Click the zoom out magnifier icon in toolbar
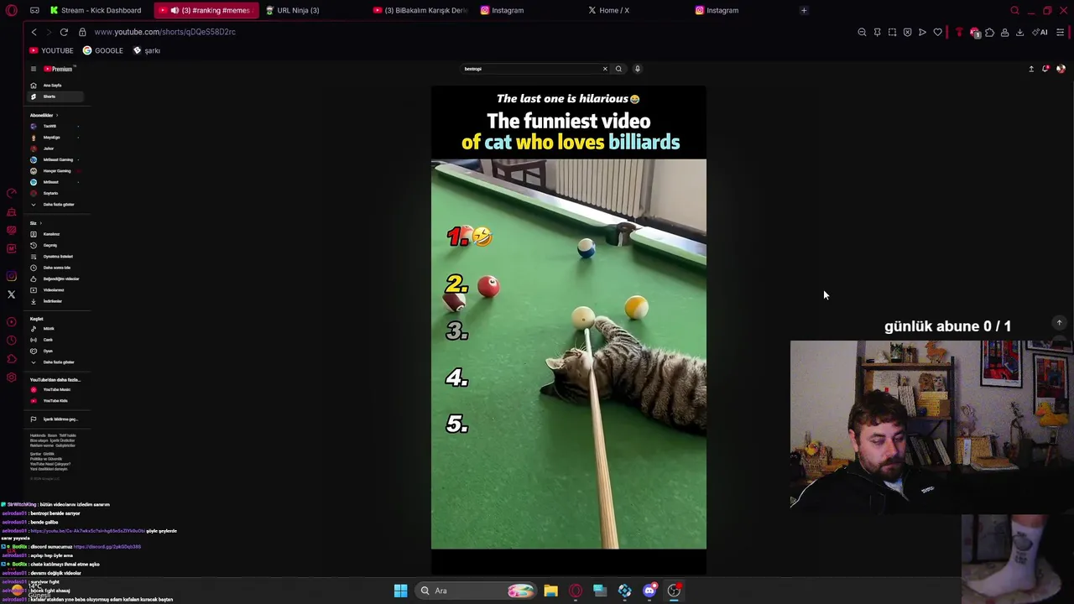Screen dimensions: 1074x604 tap(862, 32)
